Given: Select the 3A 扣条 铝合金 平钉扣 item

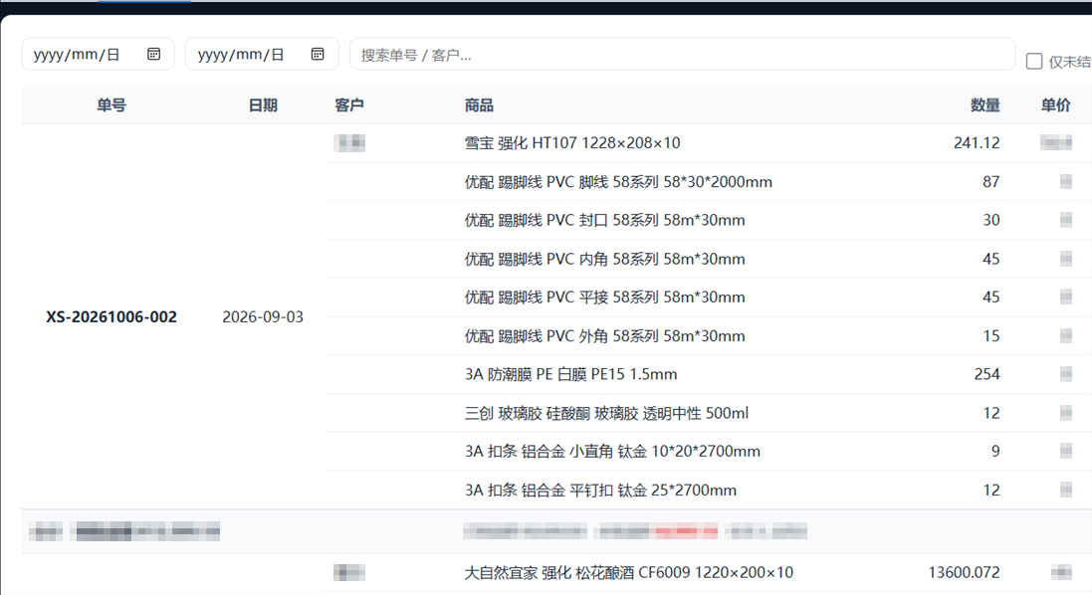Looking at the screenshot, I should [600, 490].
